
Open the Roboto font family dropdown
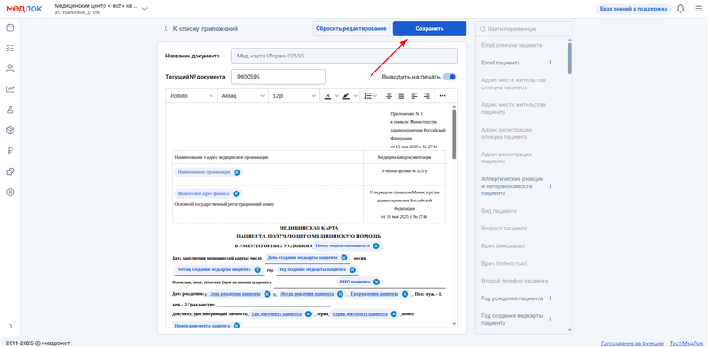pyautogui.click(x=191, y=96)
